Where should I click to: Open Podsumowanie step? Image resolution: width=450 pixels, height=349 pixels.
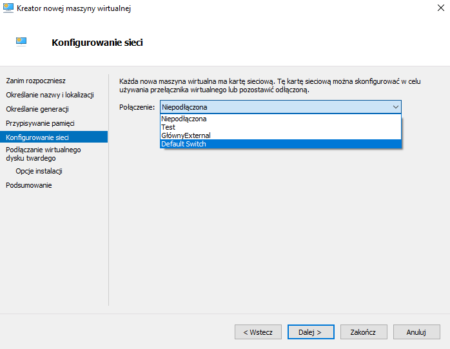(x=29, y=185)
